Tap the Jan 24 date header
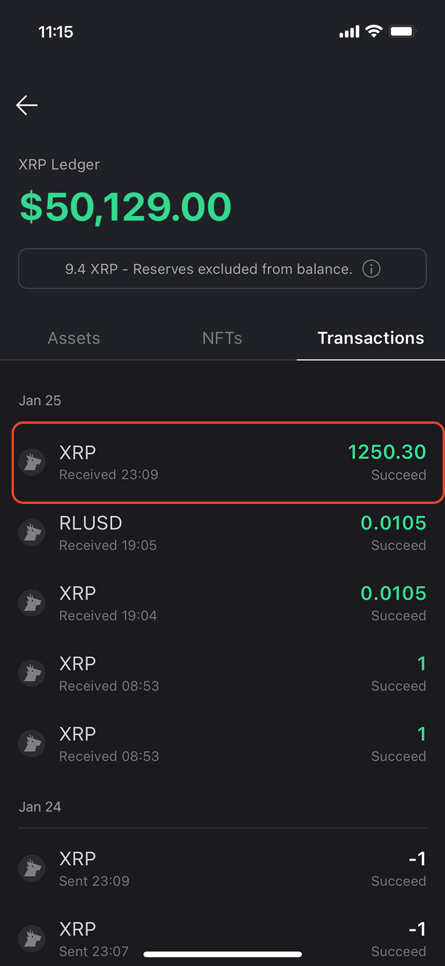This screenshot has width=445, height=966. pyautogui.click(x=40, y=807)
